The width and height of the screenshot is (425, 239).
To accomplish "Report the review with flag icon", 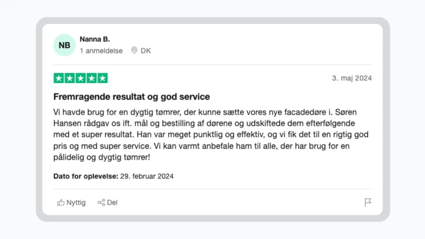I will pos(368,203).
